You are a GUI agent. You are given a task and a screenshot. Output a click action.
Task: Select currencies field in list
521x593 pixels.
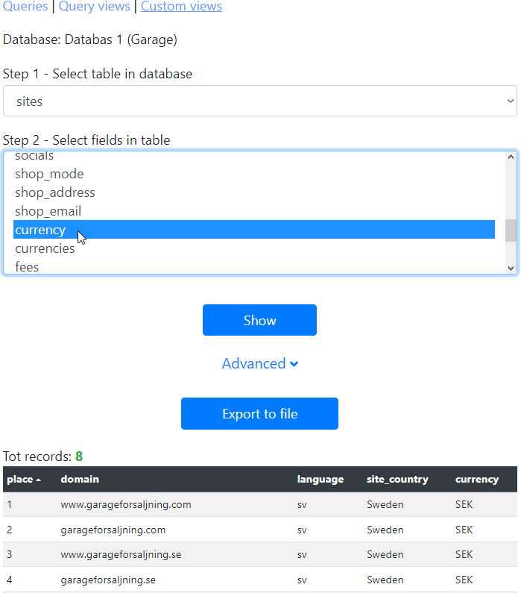pyautogui.click(x=45, y=248)
